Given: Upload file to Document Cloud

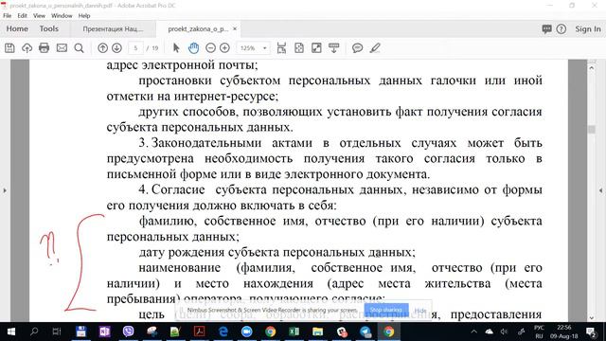Looking at the screenshot, I should (27, 48).
